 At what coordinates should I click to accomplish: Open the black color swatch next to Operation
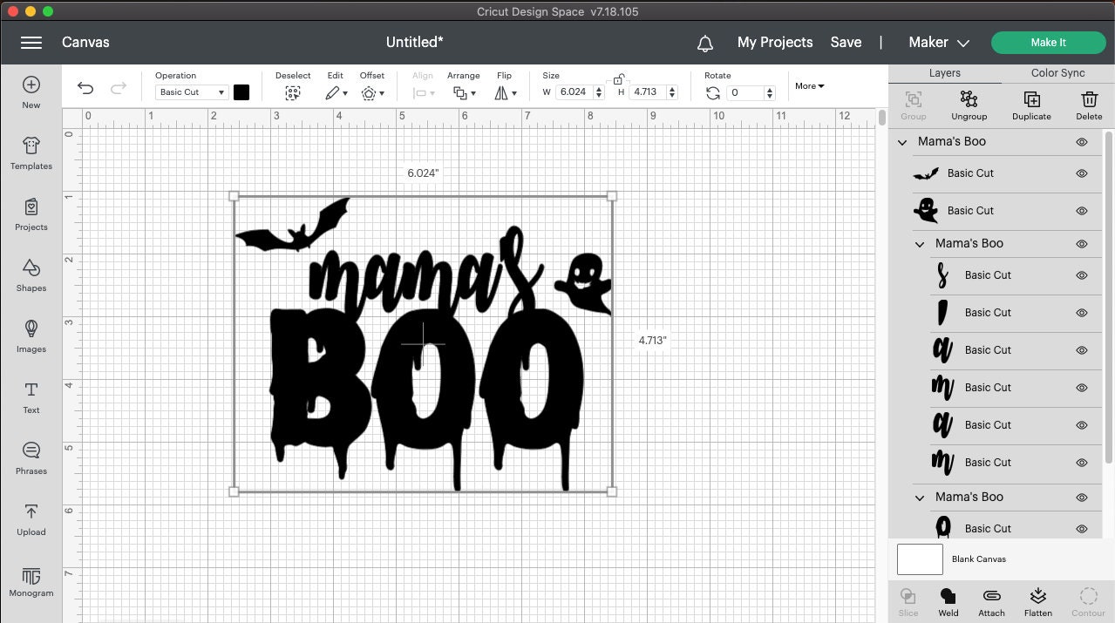coord(241,91)
